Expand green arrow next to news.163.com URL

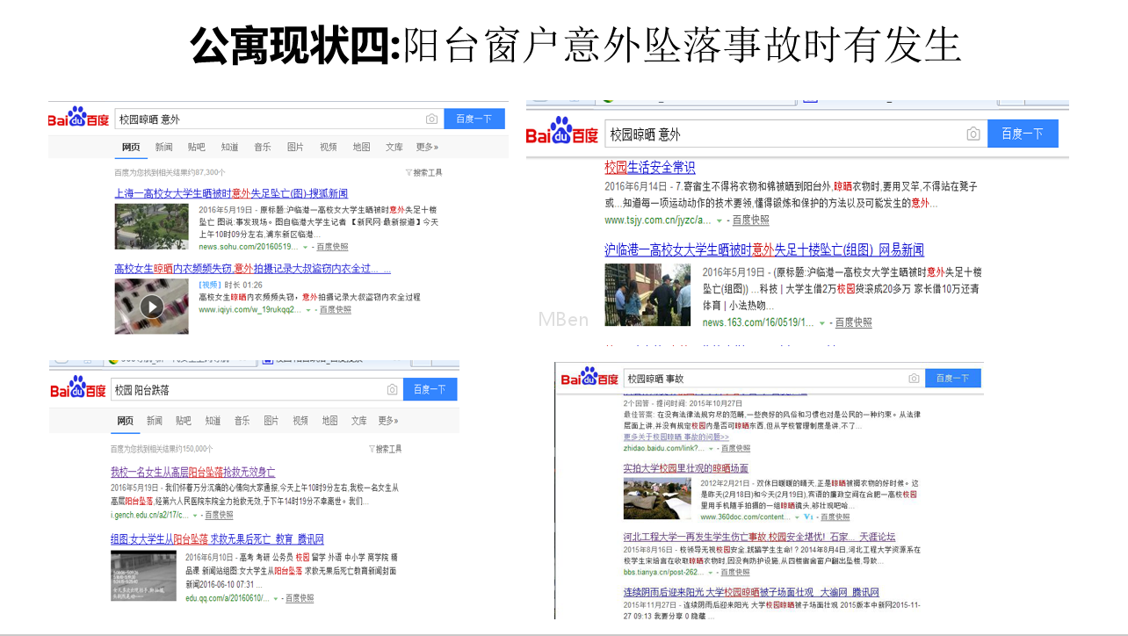click(x=822, y=323)
